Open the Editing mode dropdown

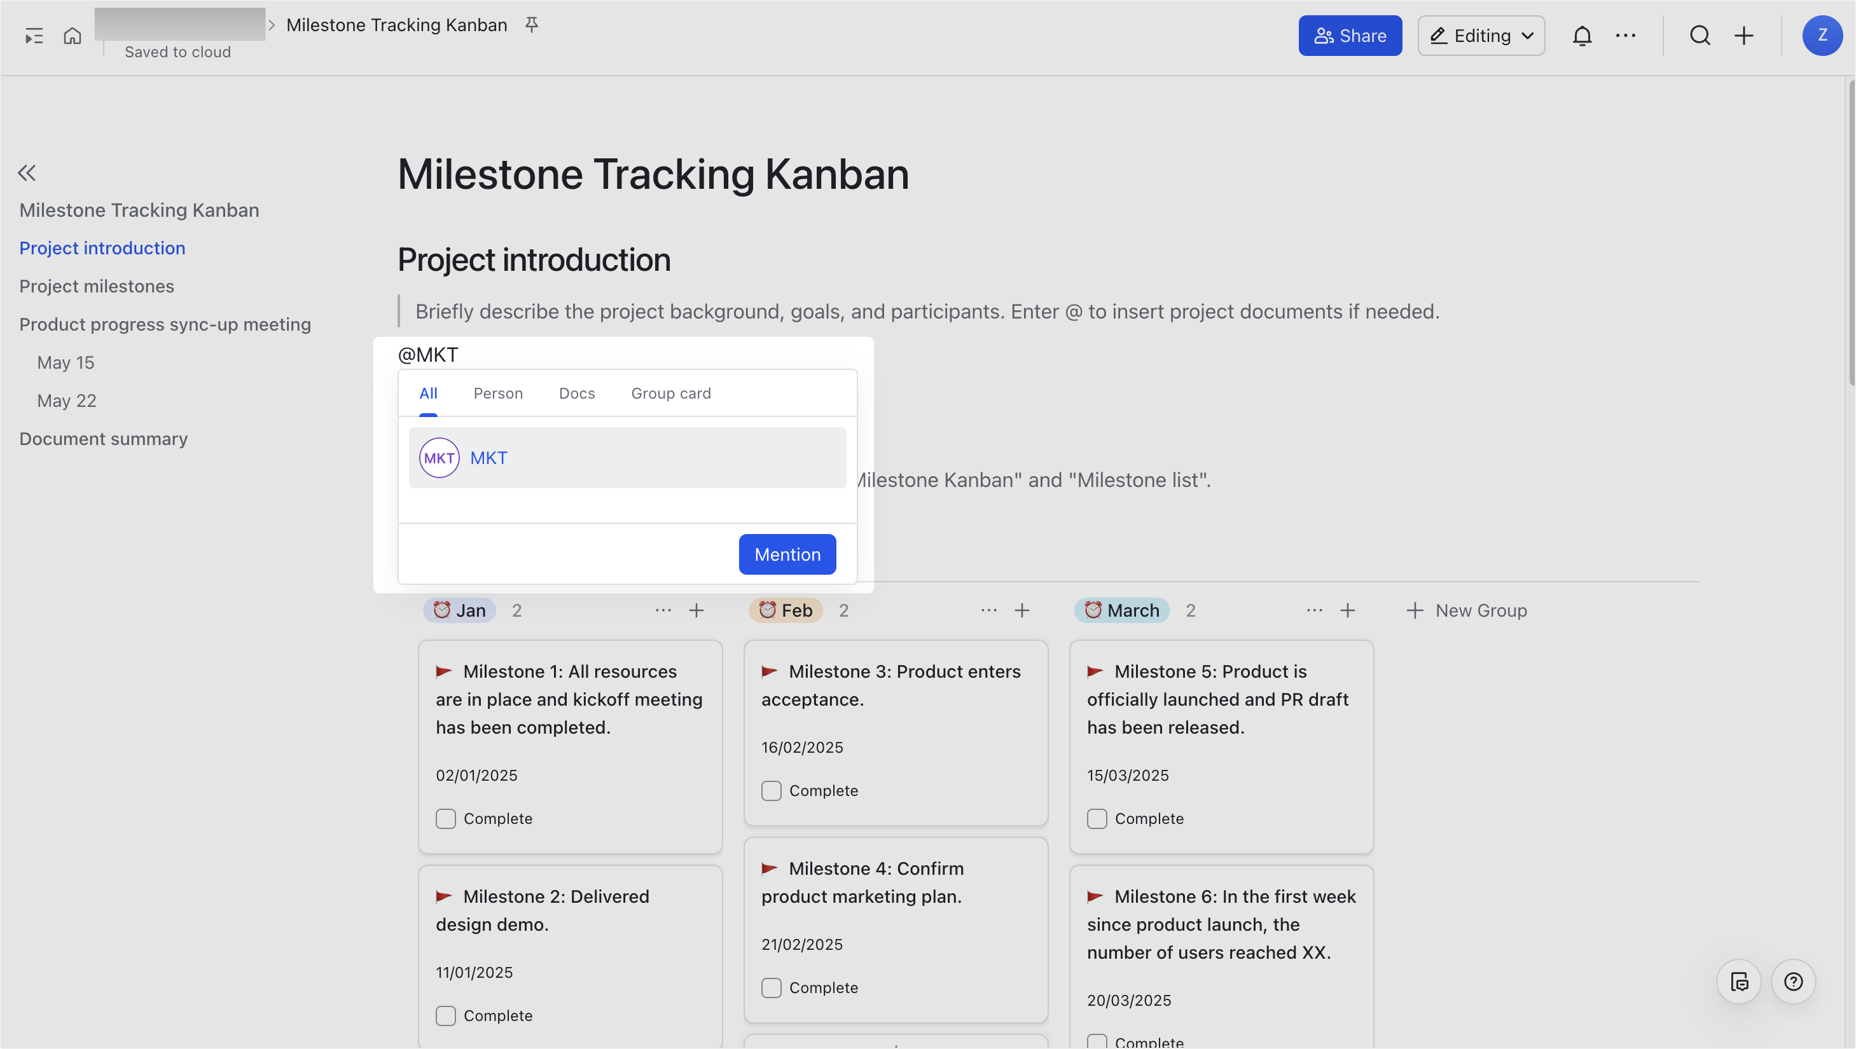click(1481, 36)
